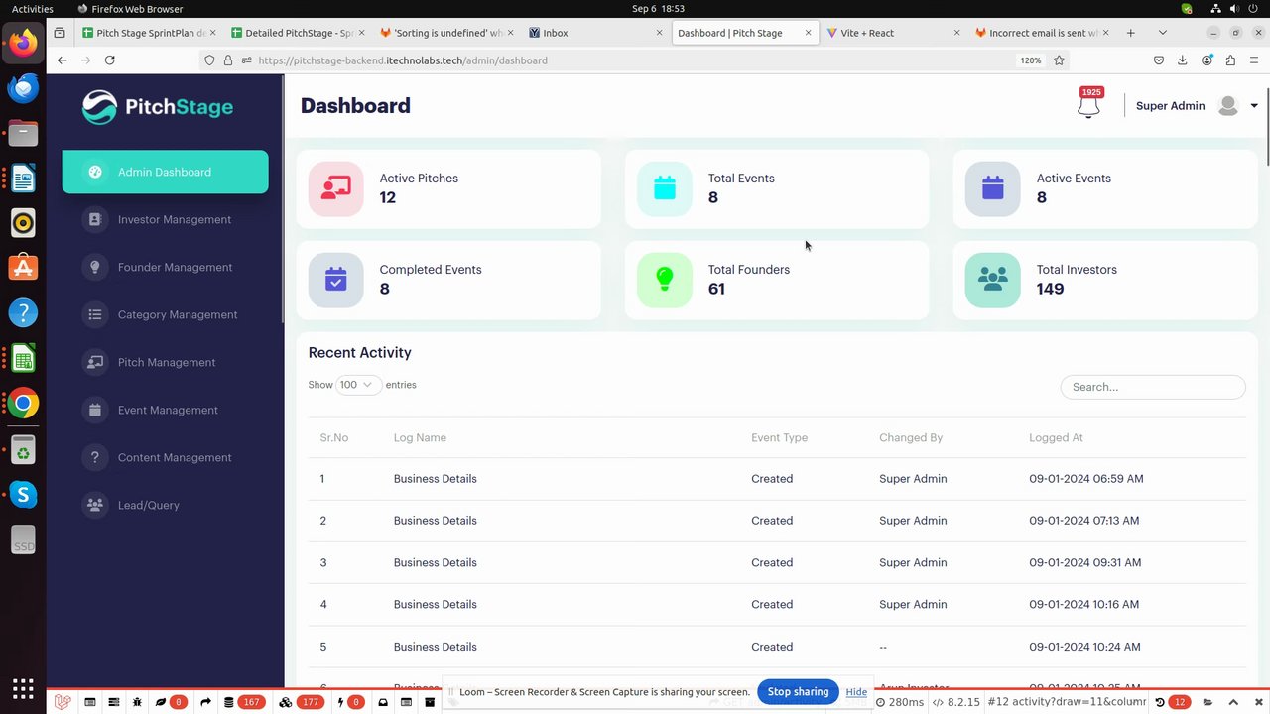Open the debugbar request selector dropdown
The width and height of the screenshot is (1270, 714).
point(1067,702)
